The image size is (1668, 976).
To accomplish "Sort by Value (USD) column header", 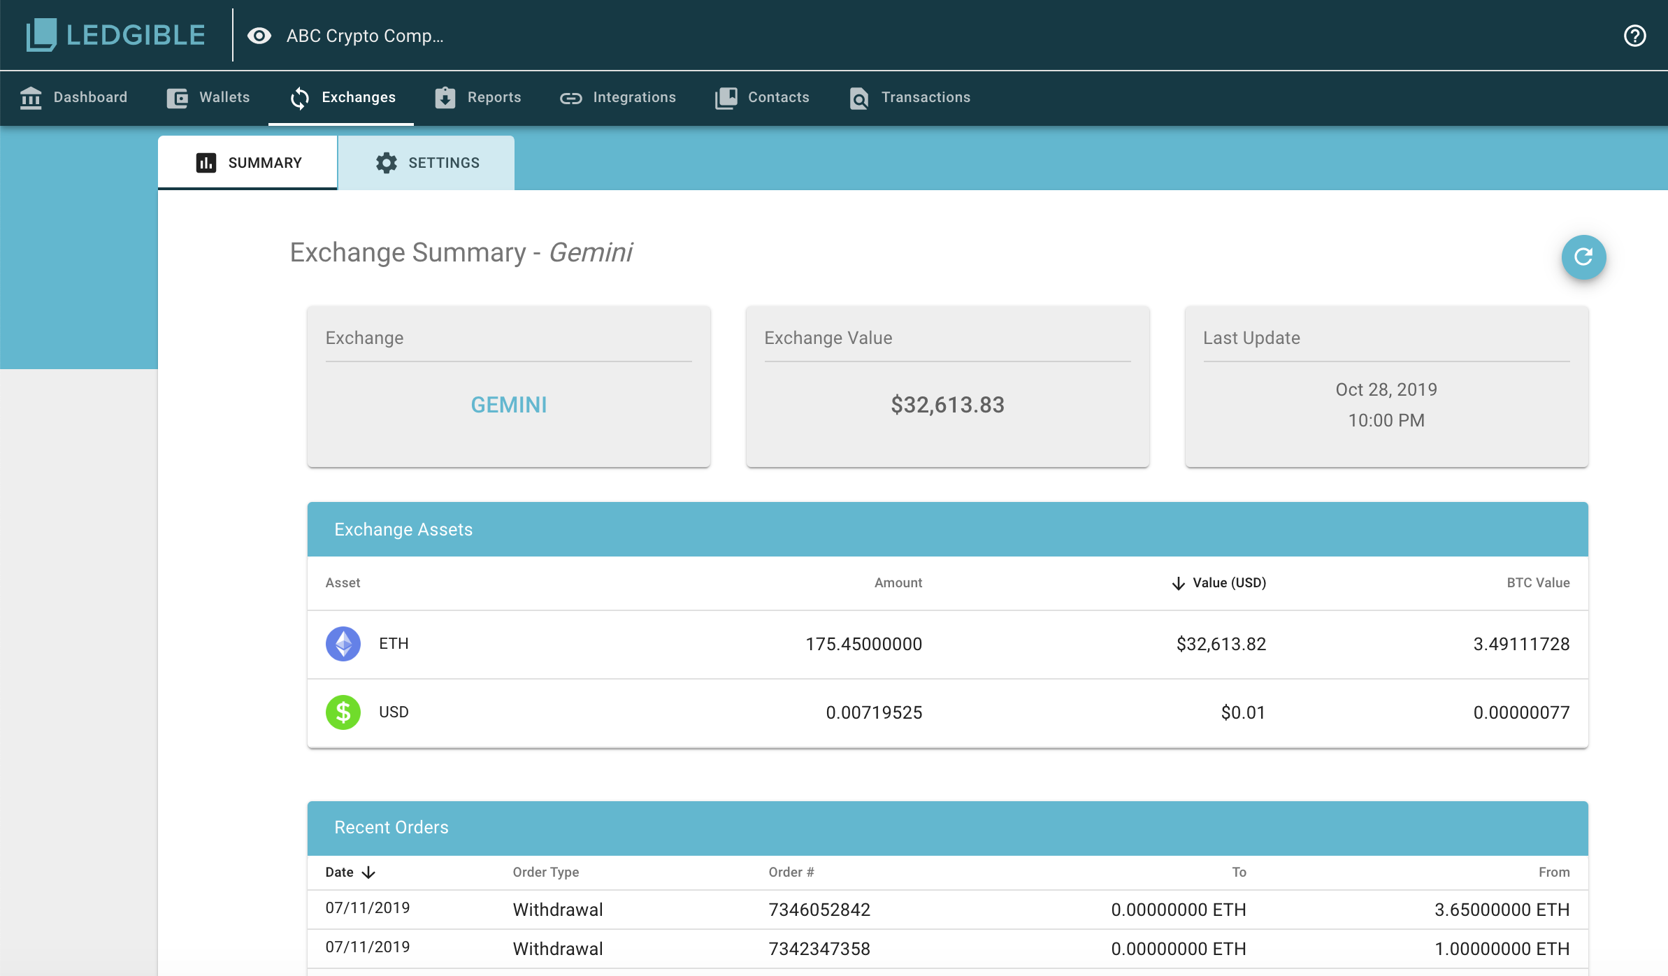I will pyautogui.click(x=1229, y=583).
